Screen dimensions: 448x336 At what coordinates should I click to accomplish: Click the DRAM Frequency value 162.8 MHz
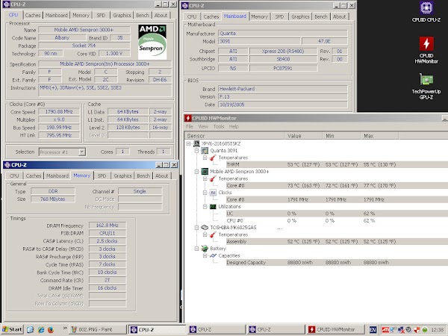pos(108,225)
